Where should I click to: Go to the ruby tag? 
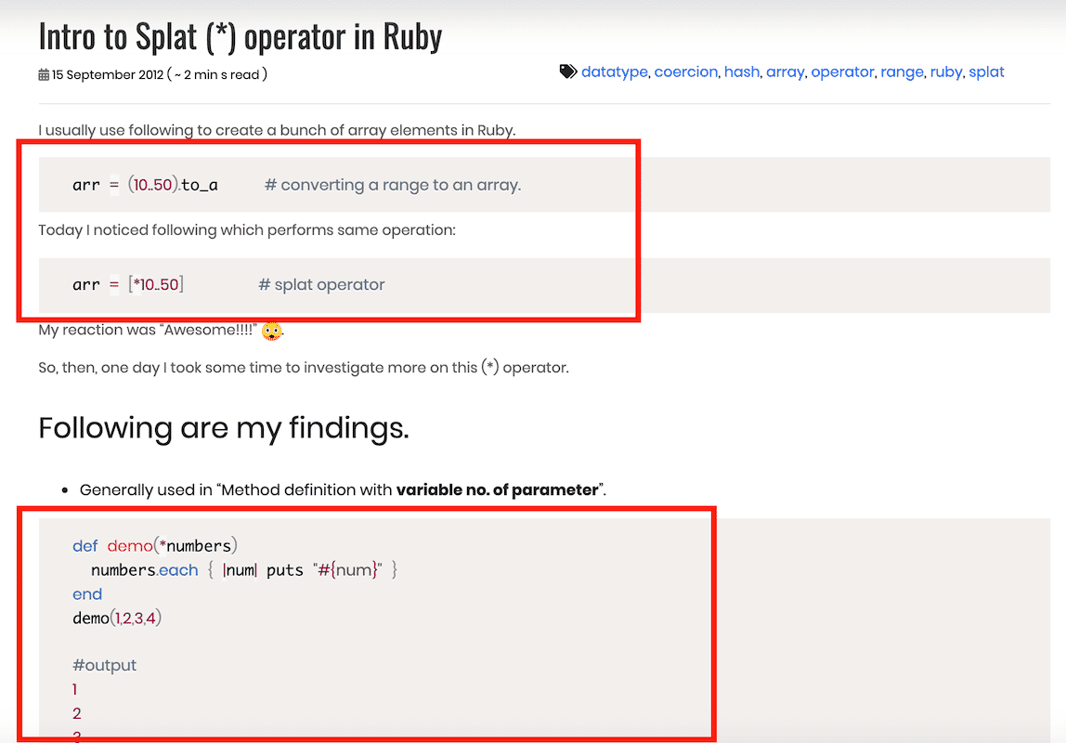pyautogui.click(x=946, y=72)
